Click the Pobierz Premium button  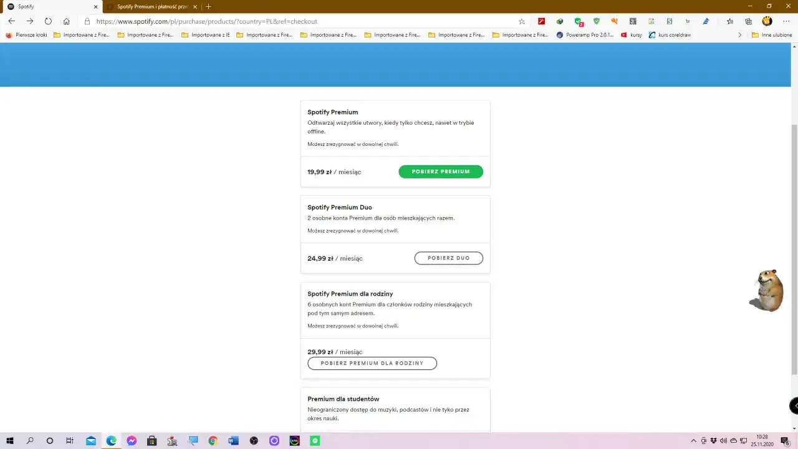(x=441, y=171)
